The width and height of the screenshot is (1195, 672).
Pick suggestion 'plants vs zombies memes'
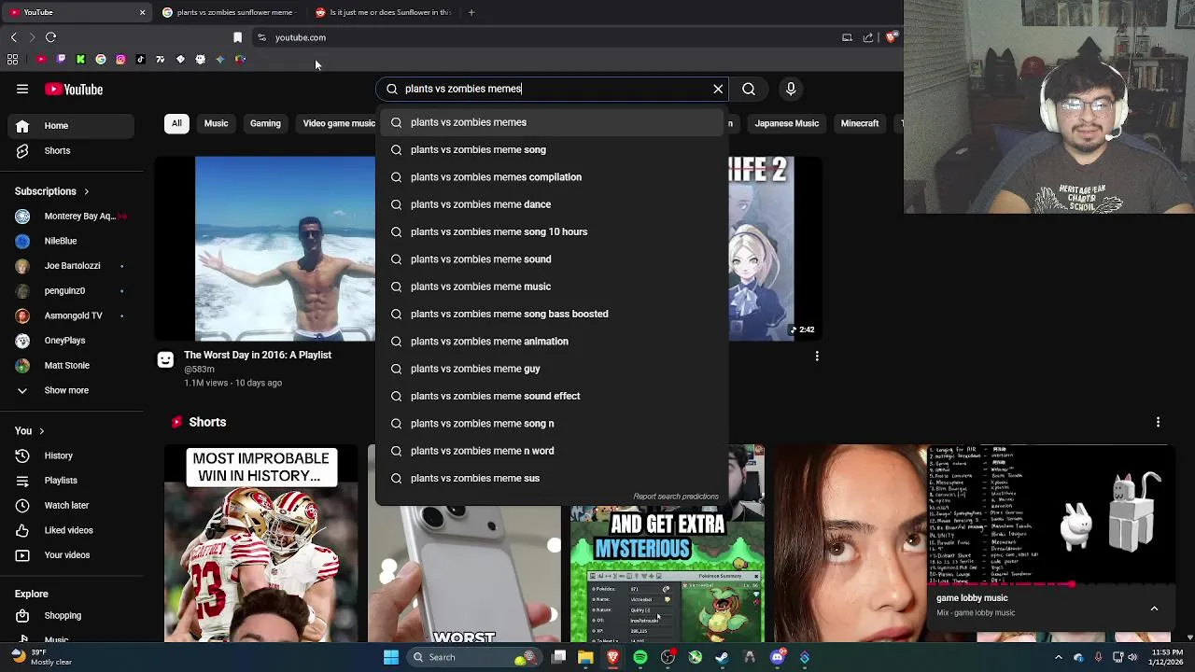(x=551, y=122)
